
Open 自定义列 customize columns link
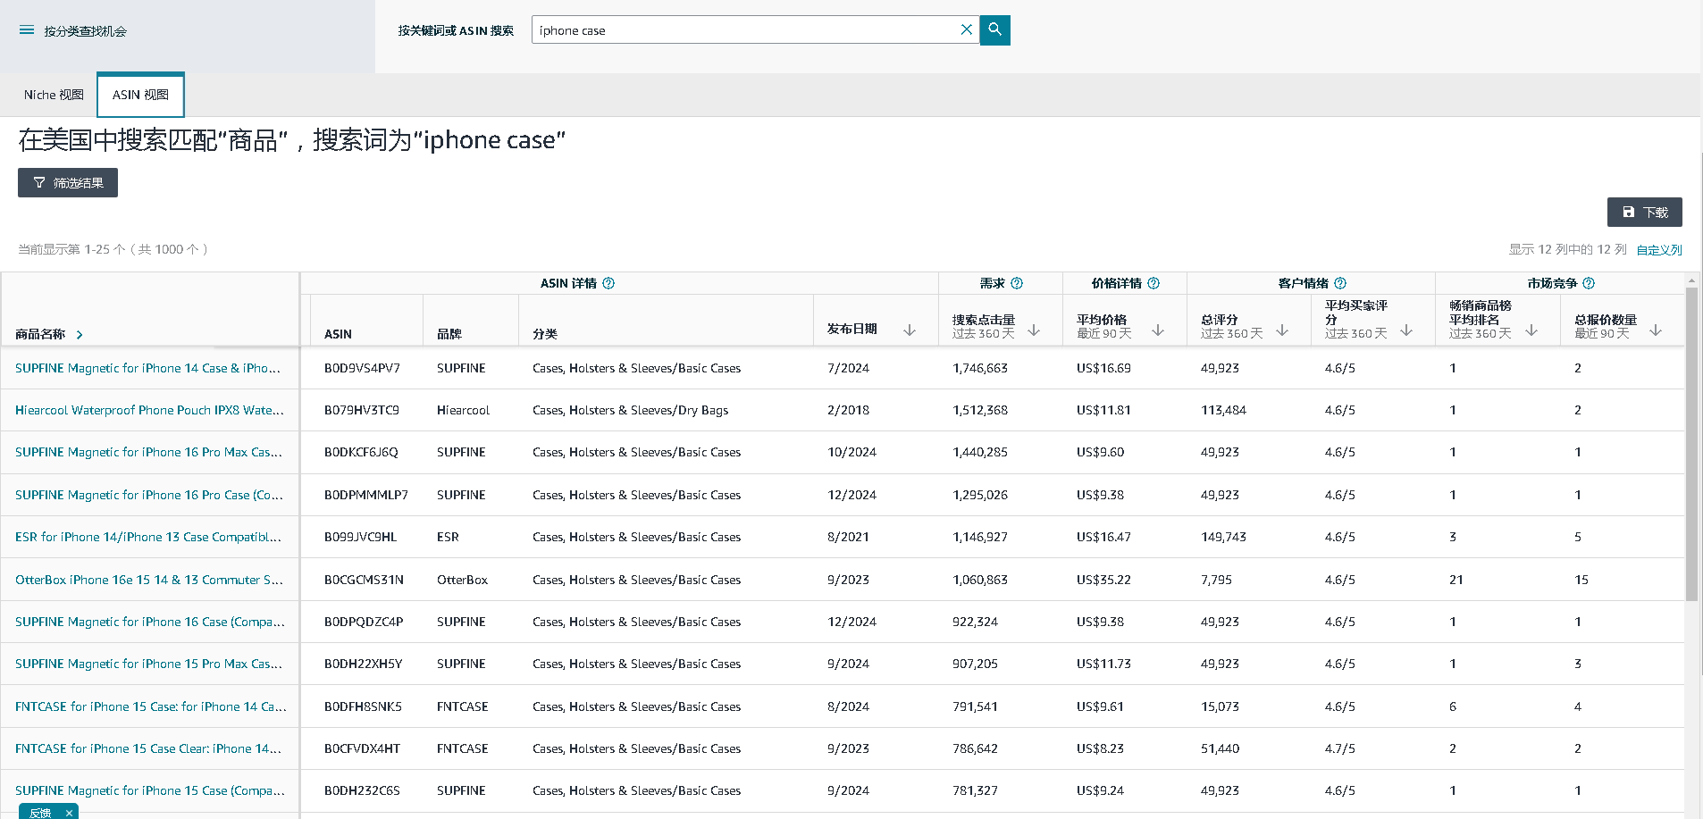pyautogui.click(x=1658, y=250)
